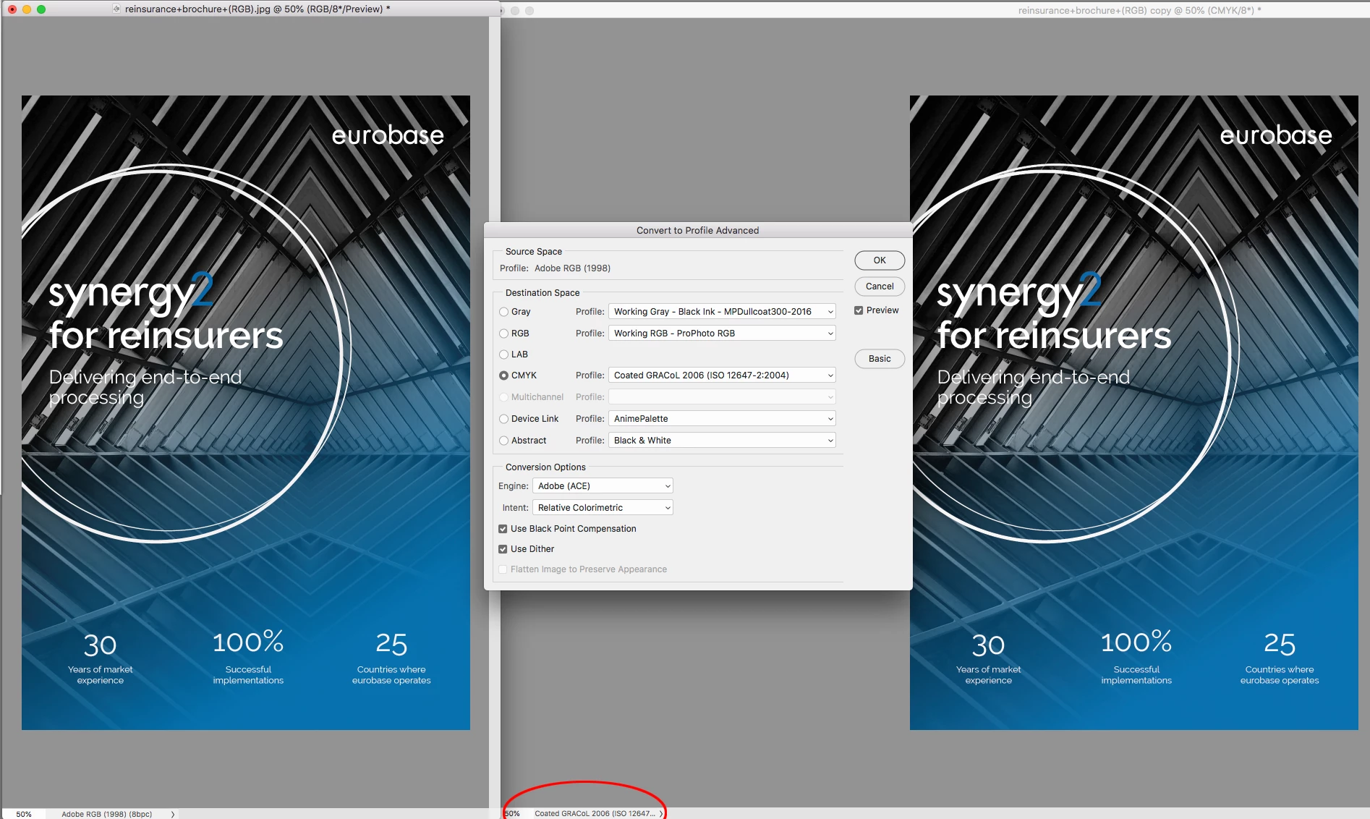Click OK to convert the profile
Viewport: 1370px width, 819px height.
880,260
